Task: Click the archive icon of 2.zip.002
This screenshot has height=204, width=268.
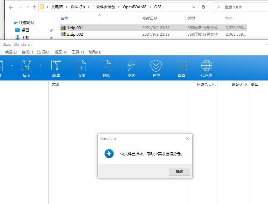Action: 63,34
